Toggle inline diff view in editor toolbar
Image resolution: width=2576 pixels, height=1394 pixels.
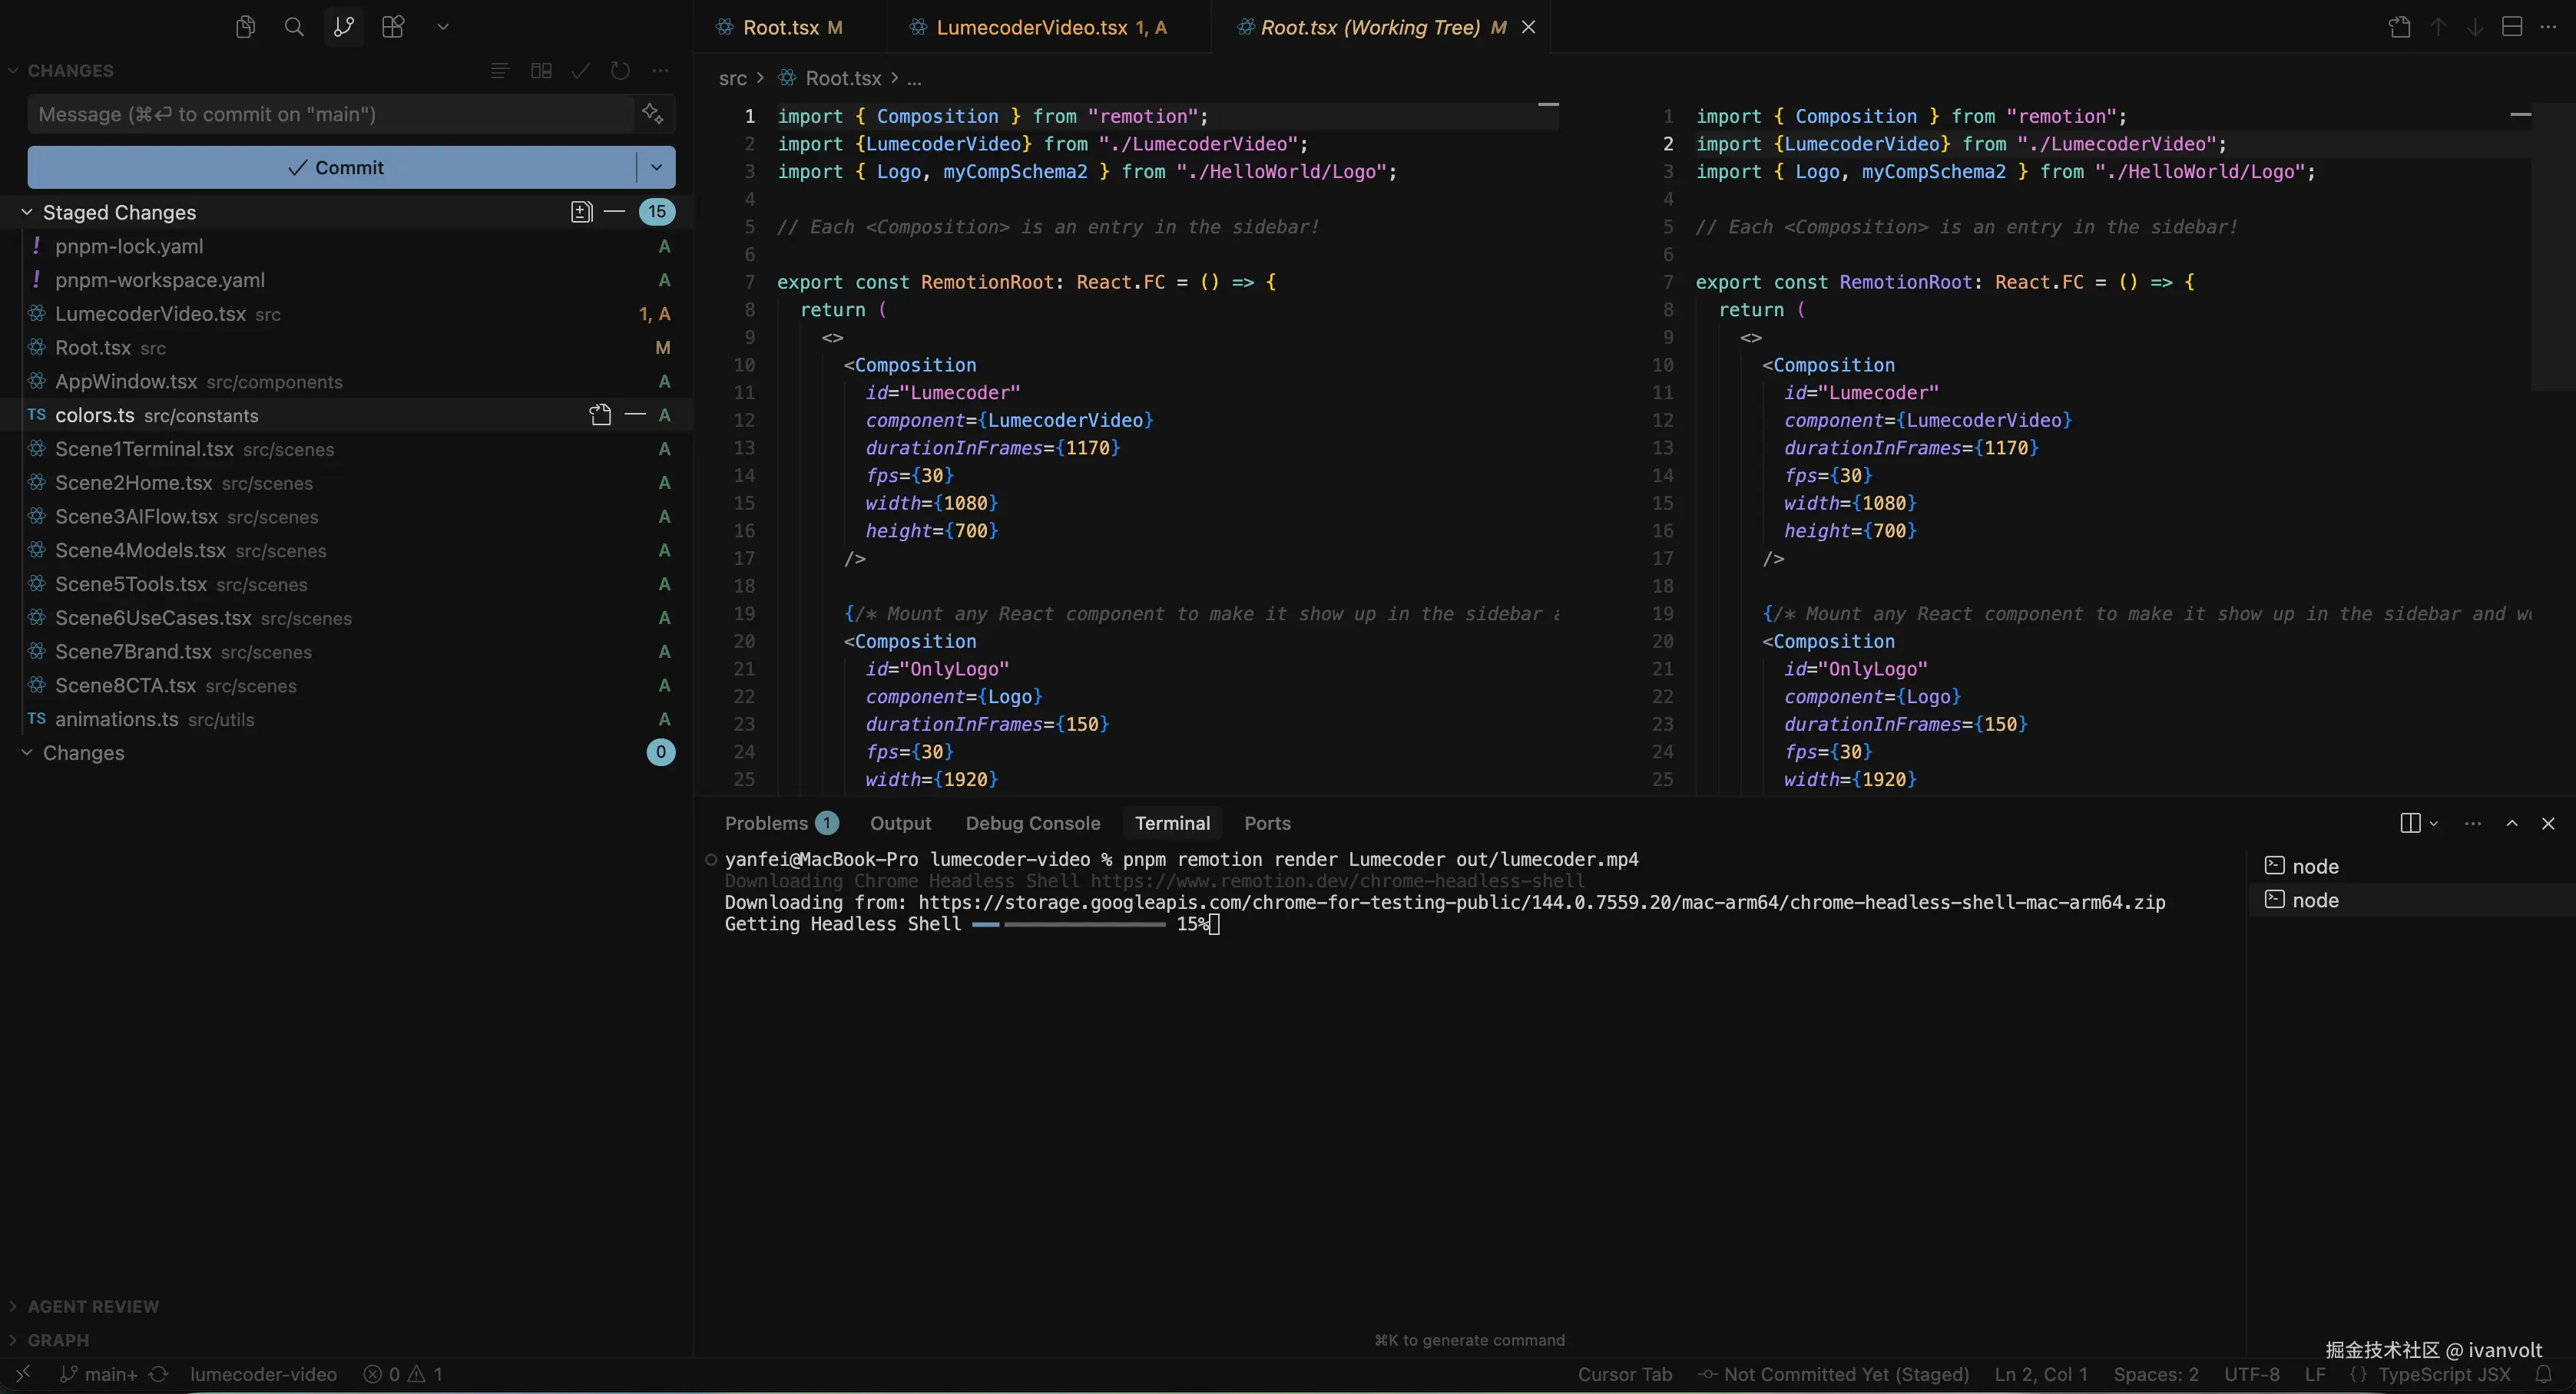[x=2512, y=27]
